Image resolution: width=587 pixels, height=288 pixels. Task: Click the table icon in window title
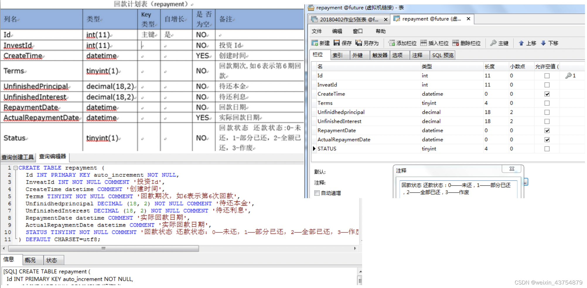point(311,7)
